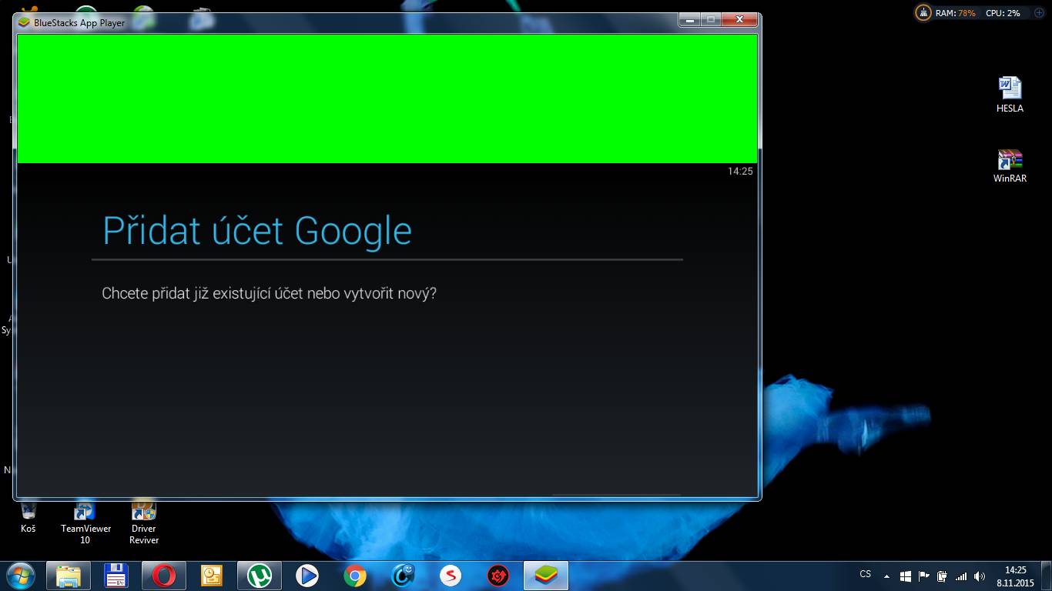Click the "Přidat účet Google" heading
The image size is (1052, 591).
point(257,231)
